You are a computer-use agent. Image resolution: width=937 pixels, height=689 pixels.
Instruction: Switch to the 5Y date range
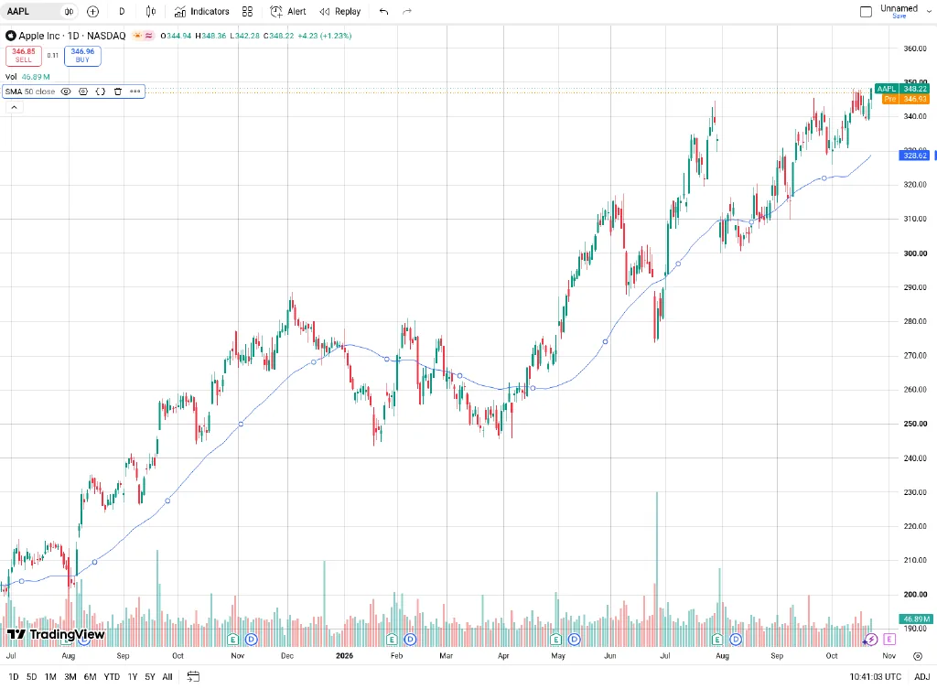click(150, 676)
